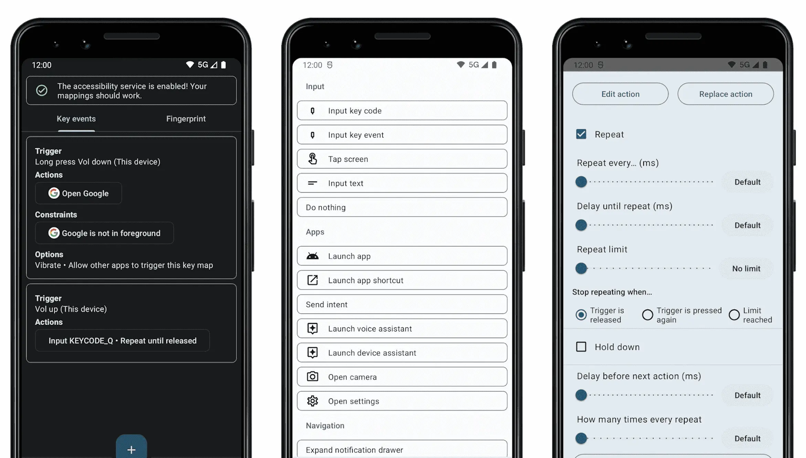
Task: Expand the Expand notification drawer option
Action: [402, 449]
